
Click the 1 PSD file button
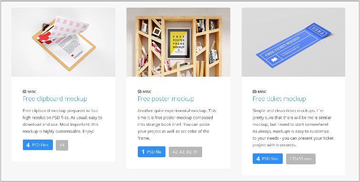coord(152,152)
